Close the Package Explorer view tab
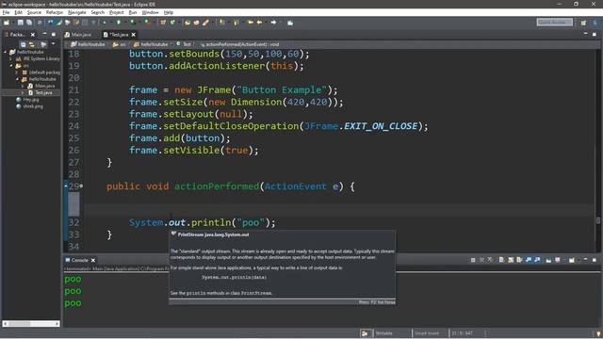 (x=33, y=35)
